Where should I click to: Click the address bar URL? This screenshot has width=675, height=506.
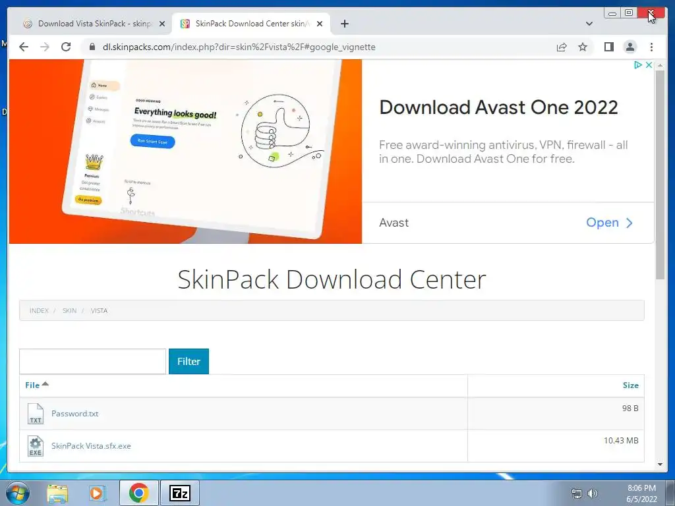[x=239, y=47]
